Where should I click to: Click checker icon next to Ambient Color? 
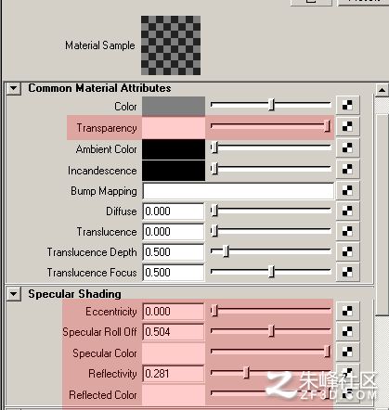(347, 147)
